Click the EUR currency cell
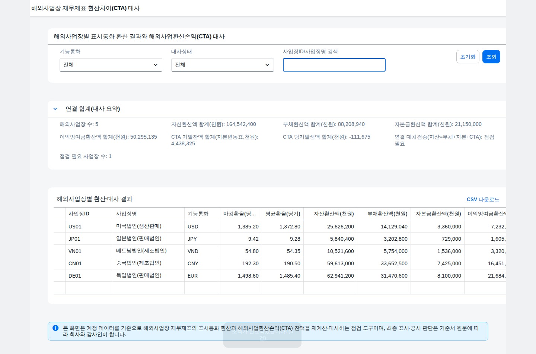This screenshot has width=536, height=354. click(202, 276)
